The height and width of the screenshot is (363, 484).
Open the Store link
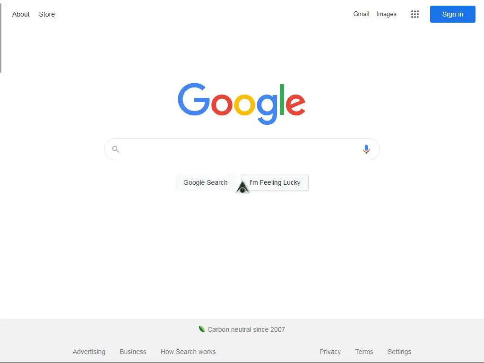(47, 14)
